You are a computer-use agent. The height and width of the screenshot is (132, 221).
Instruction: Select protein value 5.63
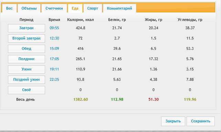coord(117,79)
